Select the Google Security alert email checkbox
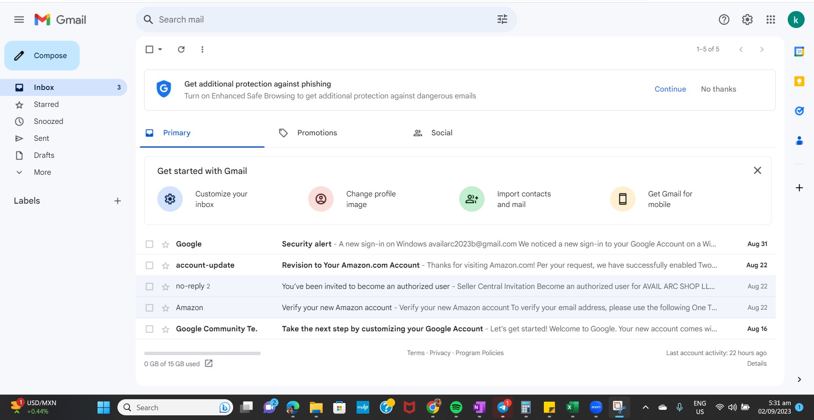 pyautogui.click(x=149, y=244)
